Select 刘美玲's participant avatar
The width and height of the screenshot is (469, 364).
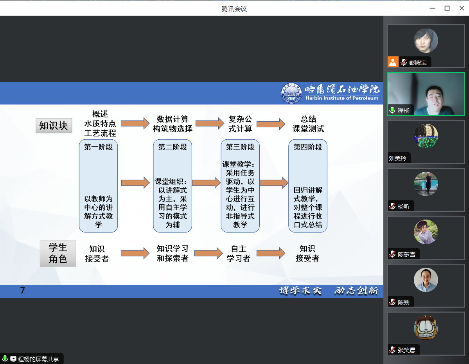pos(426,136)
